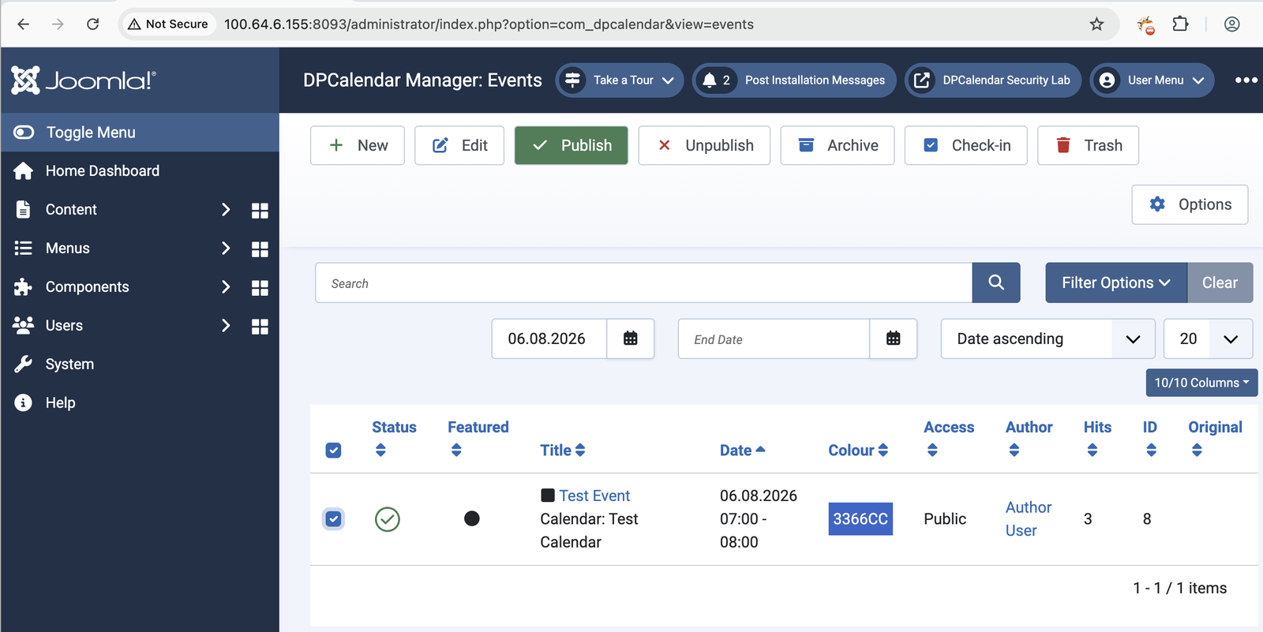The width and height of the screenshot is (1263, 632).
Task: Open the Options settings button
Action: 1190,204
